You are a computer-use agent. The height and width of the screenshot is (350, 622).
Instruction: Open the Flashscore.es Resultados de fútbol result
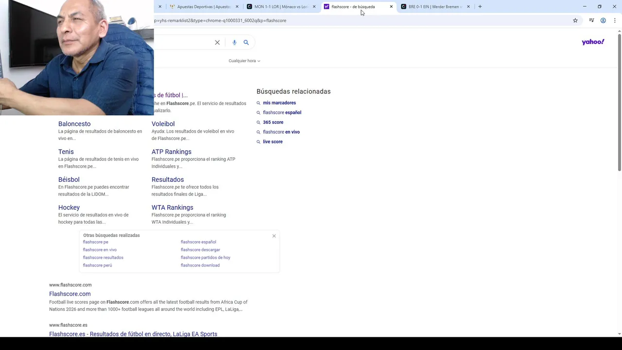(133, 334)
